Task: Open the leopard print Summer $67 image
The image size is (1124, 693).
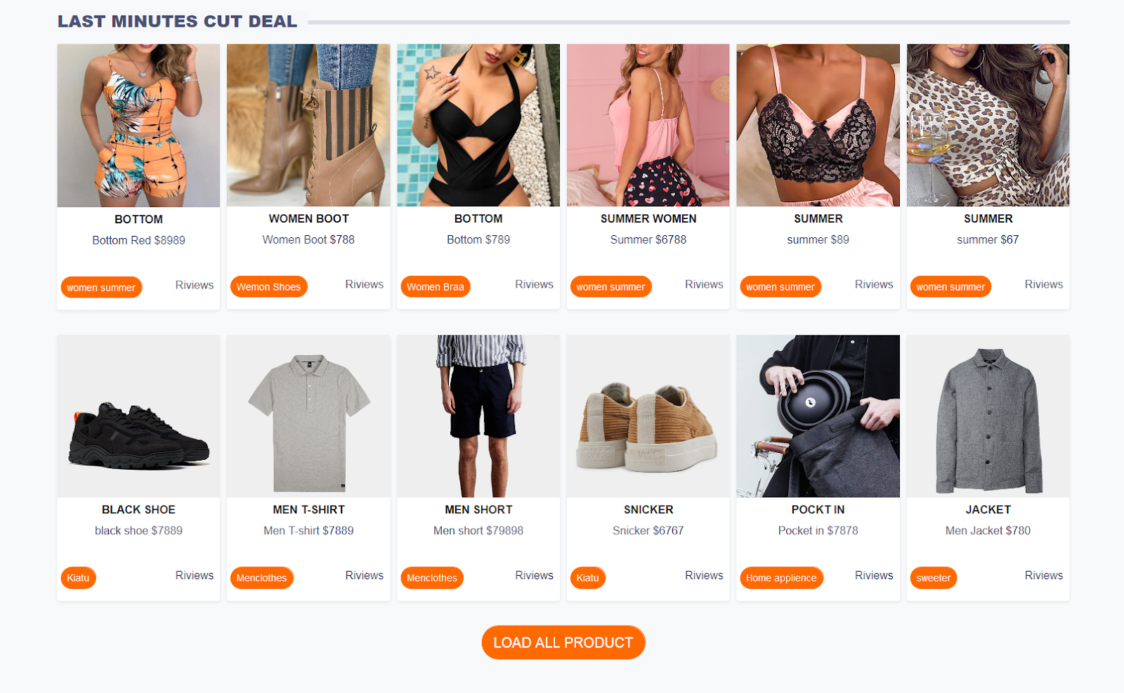Action: (x=988, y=125)
